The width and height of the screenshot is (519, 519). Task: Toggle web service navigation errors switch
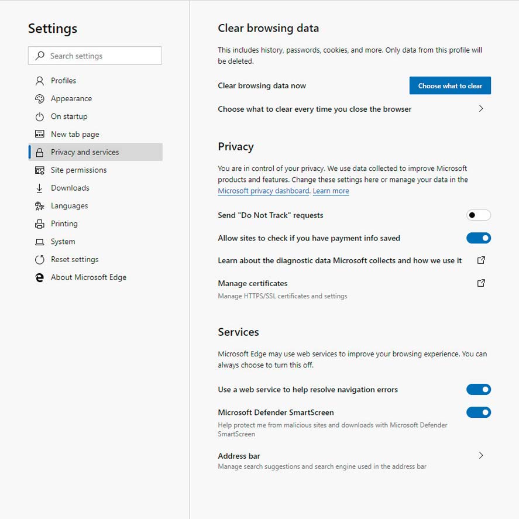[x=478, y=390]
